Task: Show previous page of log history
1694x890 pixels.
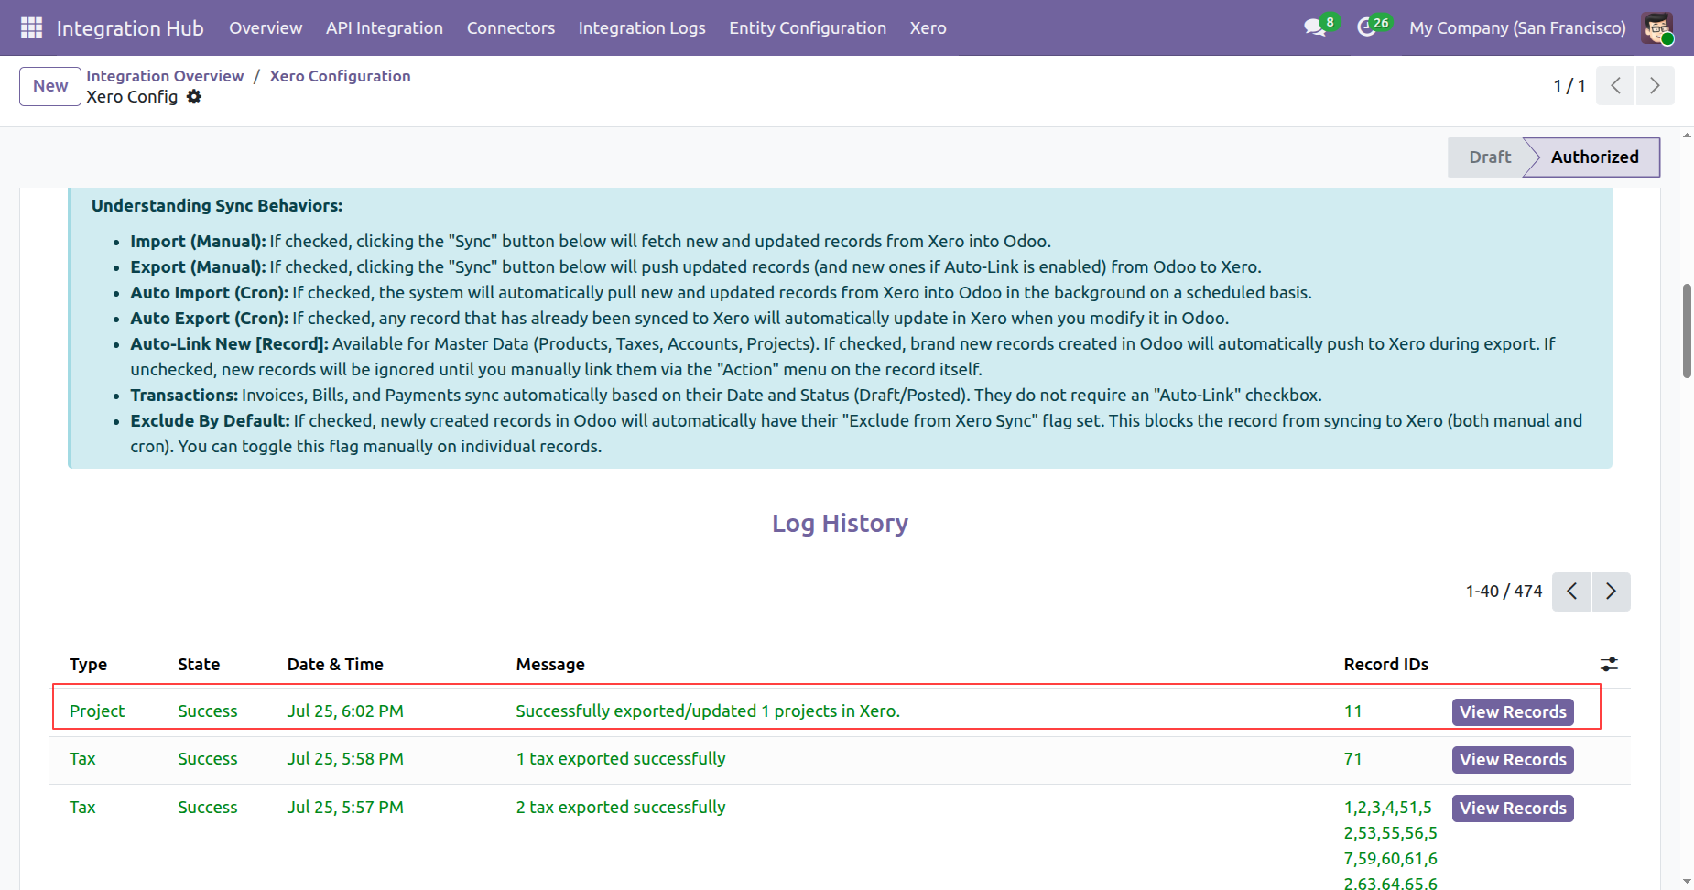Action: 1572,592
